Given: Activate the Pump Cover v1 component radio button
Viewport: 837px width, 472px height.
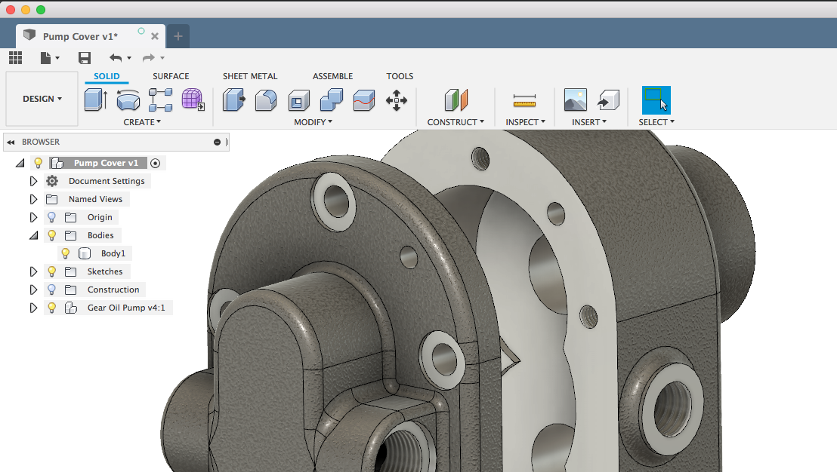Looking at the screenshot, I should pyautogui.click(x=156, y=163).
